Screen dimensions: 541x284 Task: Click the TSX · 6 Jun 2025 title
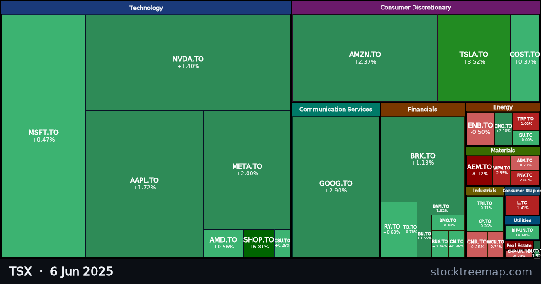(61, 272)
